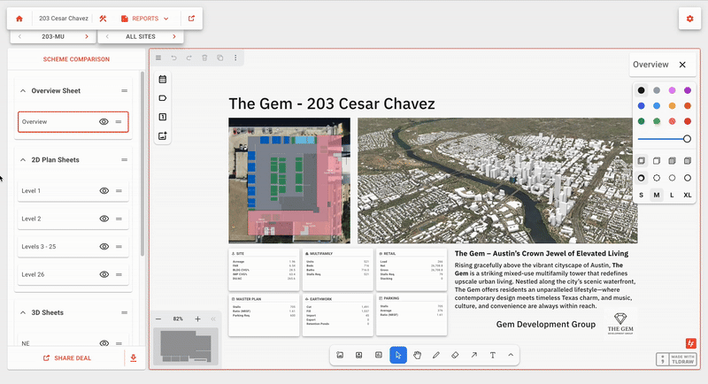Open the Levels 3 - 25 sheet
Viewport: 708px width, 384px height.
(x=73, y=246)
